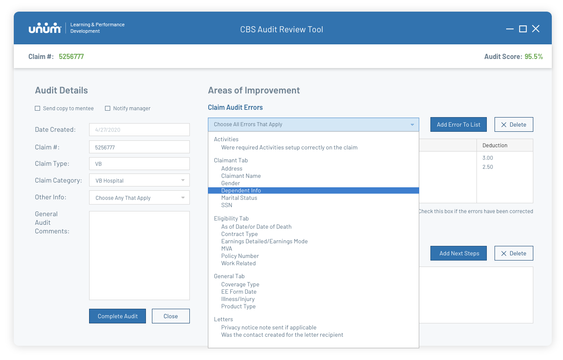Click the Activities group heading

(226, 139)
